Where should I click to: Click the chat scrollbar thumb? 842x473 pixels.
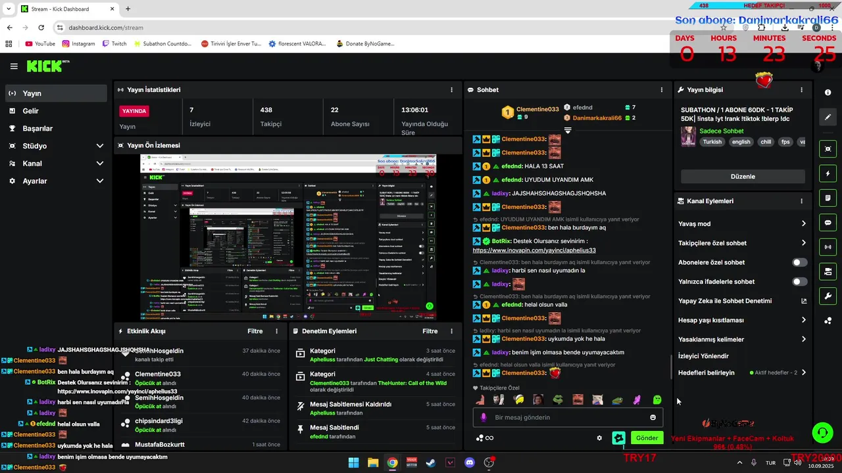pos(671,368)
